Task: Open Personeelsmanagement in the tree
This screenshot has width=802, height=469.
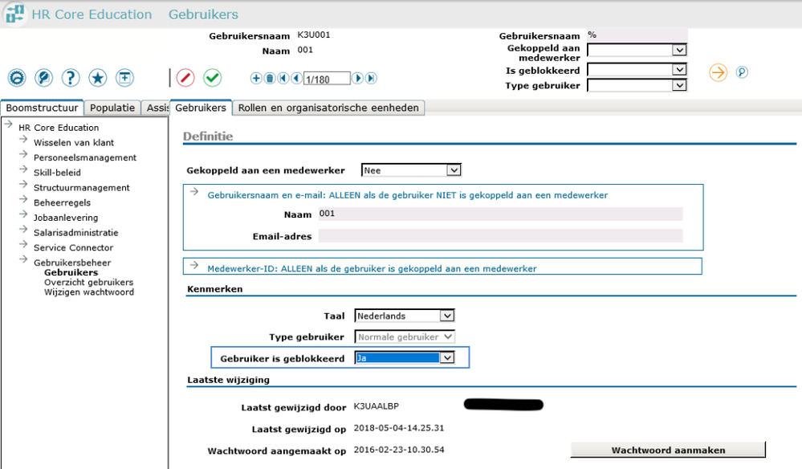Action: [85, 157]
